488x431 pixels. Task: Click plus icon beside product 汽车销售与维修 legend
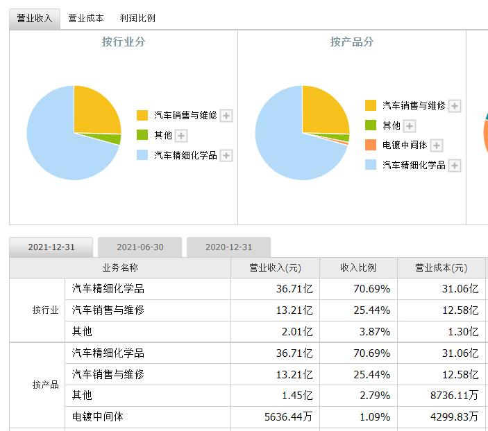[x=455, y=106]
